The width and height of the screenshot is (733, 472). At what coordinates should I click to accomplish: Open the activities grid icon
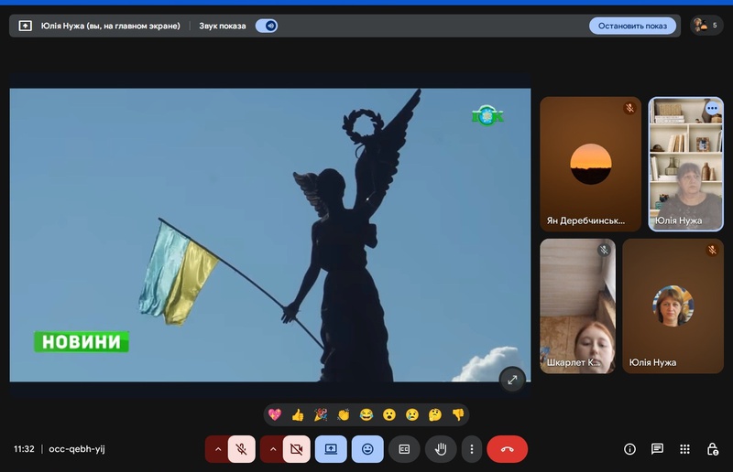point(684,449)
